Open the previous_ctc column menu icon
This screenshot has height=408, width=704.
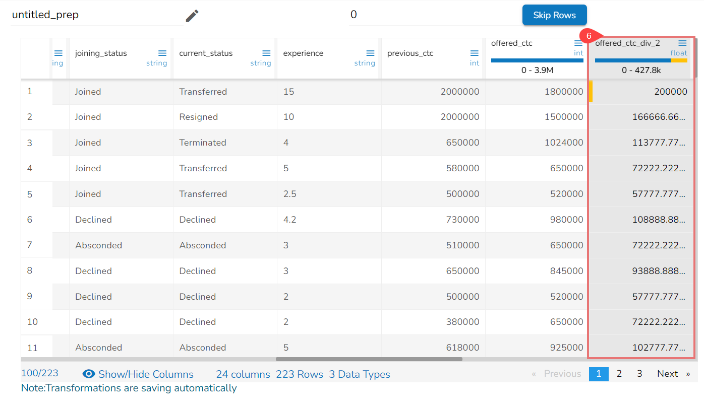point(474,53)
